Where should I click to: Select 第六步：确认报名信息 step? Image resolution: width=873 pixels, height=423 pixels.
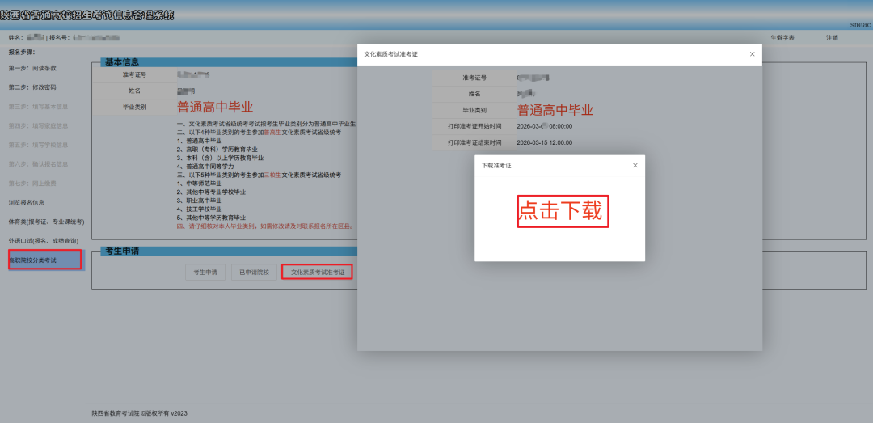[x=39, y=164]
